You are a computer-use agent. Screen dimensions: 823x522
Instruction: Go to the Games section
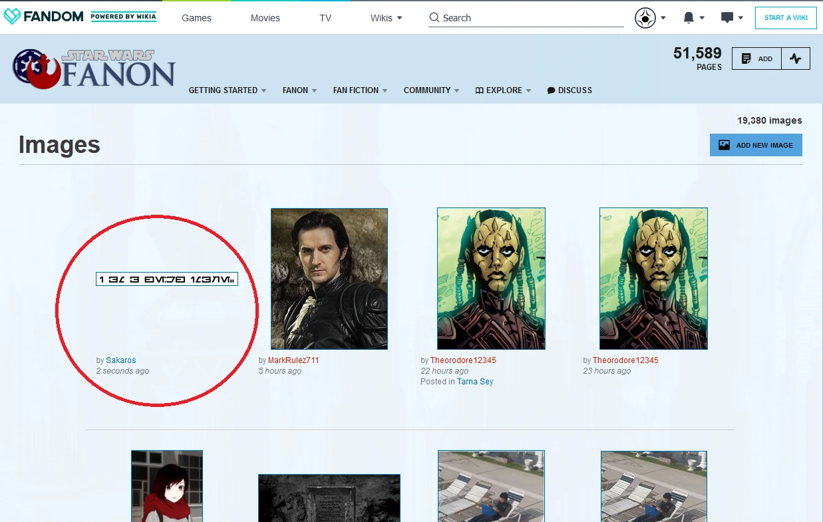click(196, 18)
